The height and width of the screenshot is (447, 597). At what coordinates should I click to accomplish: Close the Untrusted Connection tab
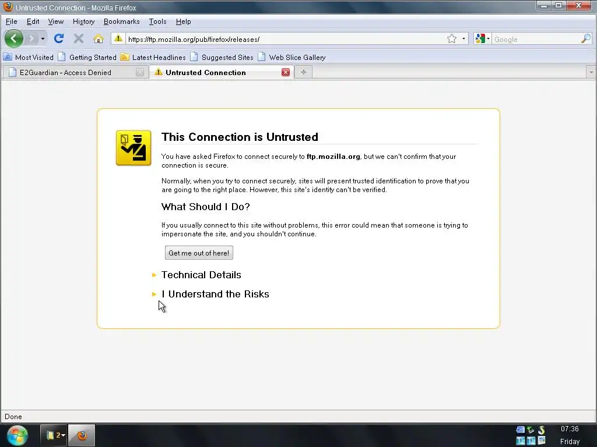[286, 72]
